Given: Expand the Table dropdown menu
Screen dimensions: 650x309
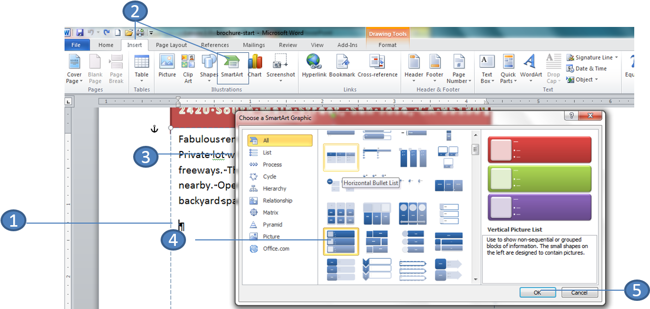Looking at the screenshot, I should click(141, 81).
